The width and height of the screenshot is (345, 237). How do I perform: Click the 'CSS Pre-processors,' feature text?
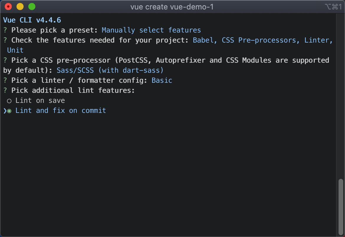tap(261, 40)
